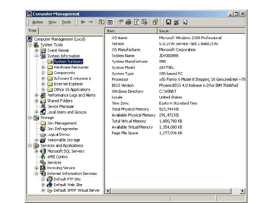Select the System Summary tree item
Image resolution: width=270 pixels, height=203 pixels.
pyautogui.click(x=68, y=62)
